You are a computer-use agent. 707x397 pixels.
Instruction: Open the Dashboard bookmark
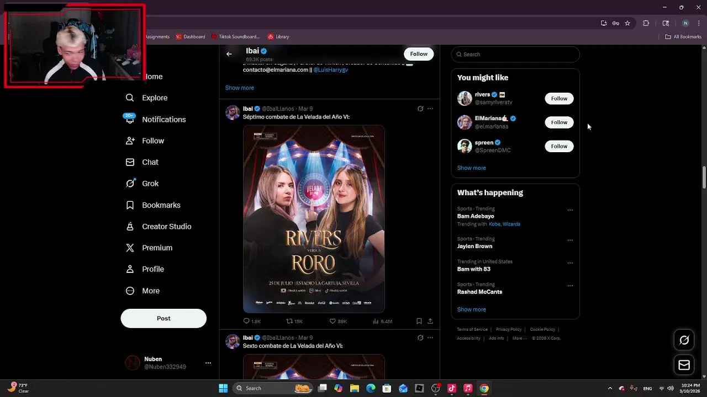point(191,37)
